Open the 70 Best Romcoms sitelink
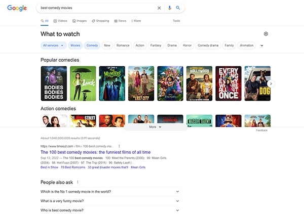 tap(73, 167)
